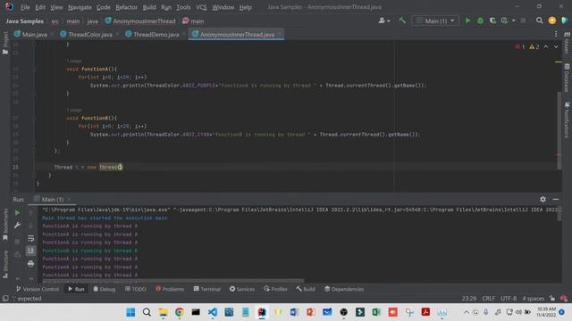Toggle read-only lock icon in status bar

coord(552,299)
